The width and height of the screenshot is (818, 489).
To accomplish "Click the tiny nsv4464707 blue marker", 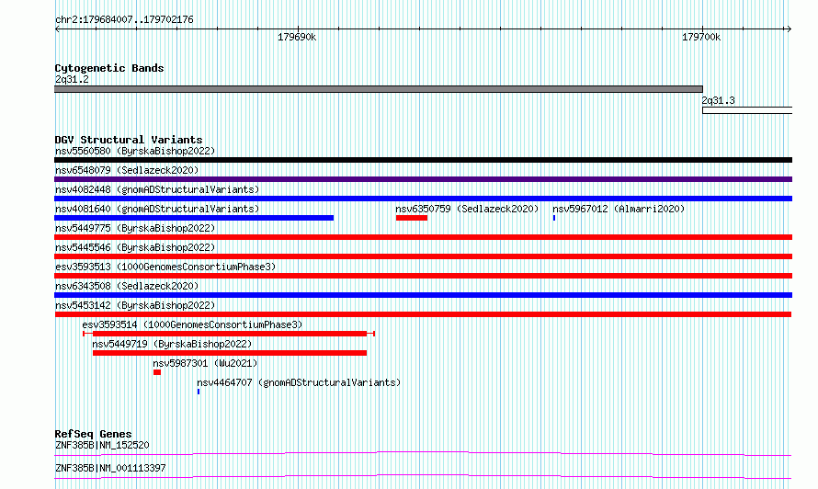I will (x=199, y=392).
